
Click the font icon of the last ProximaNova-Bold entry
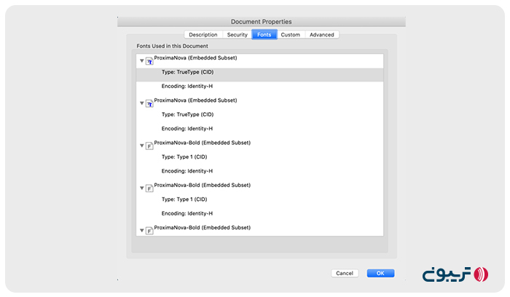click(149, 231)
